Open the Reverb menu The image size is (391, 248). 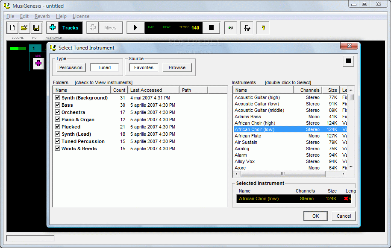42,16
